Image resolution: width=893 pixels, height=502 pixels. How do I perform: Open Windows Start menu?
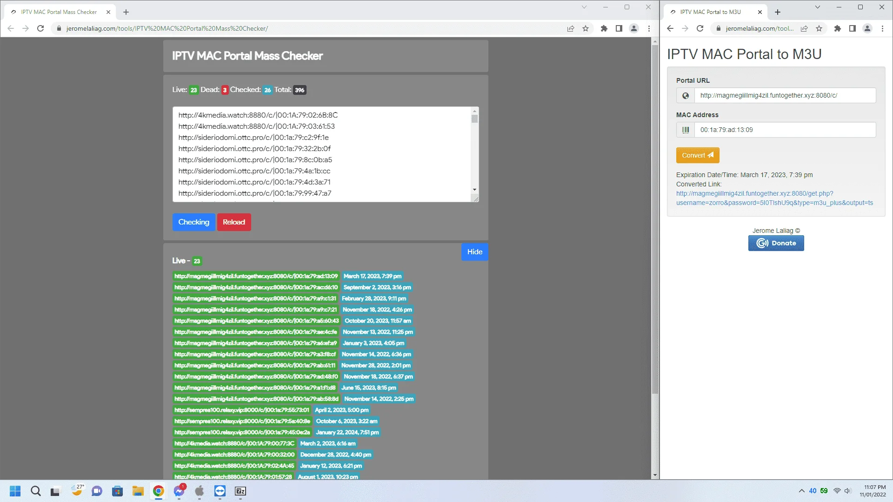[15, 491]
